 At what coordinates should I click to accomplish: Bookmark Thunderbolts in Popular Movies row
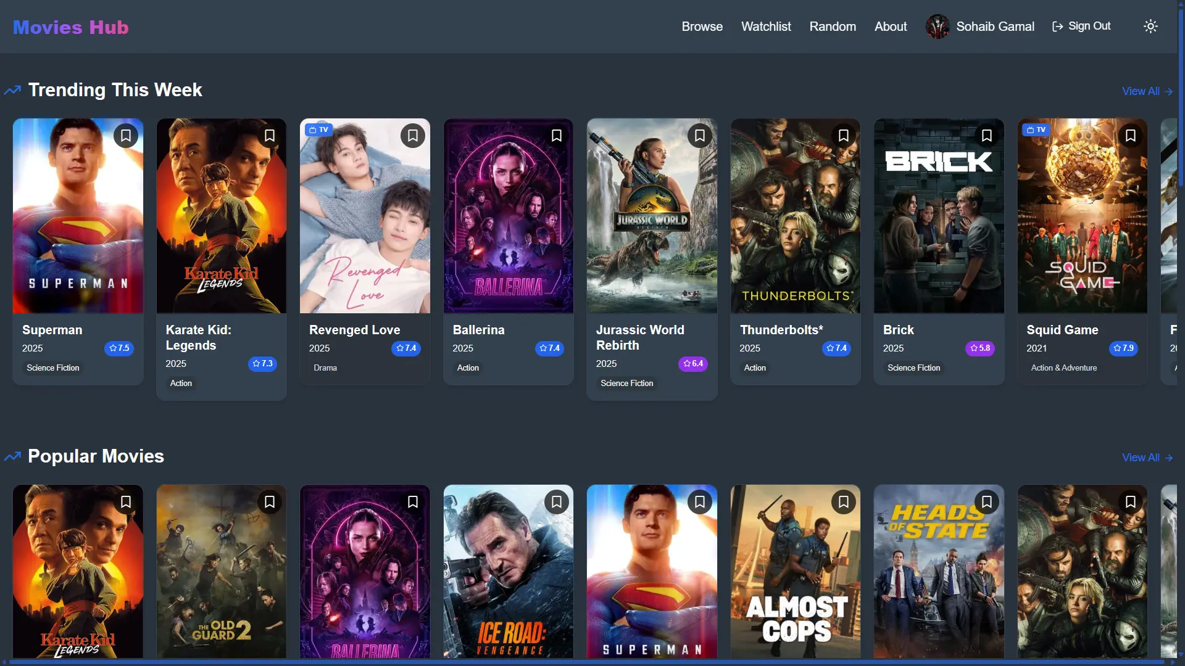coord(1131,502)
